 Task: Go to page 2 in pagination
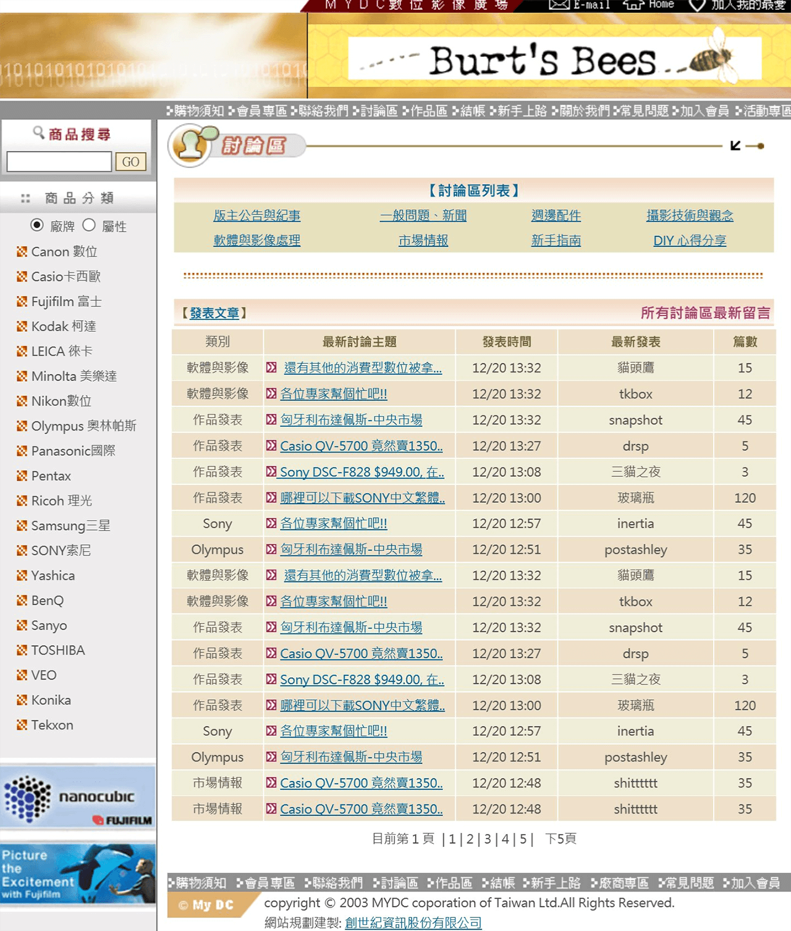click(470, 839)
